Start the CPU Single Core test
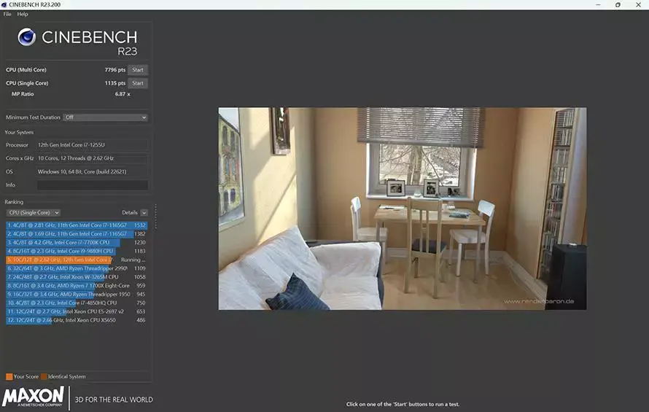Screen dimensions: 649x412 tap(138, 83)
